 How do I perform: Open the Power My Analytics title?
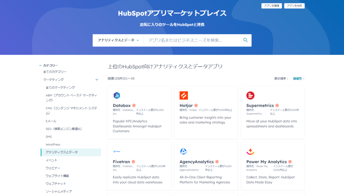(266, 161)
